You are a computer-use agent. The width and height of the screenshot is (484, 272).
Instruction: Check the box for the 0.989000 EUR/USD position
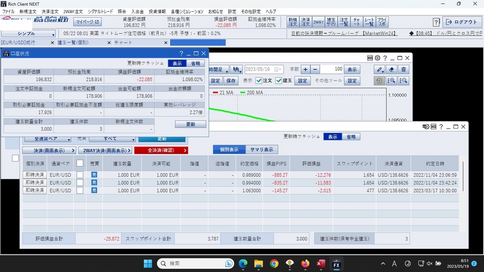pos(80,175)
